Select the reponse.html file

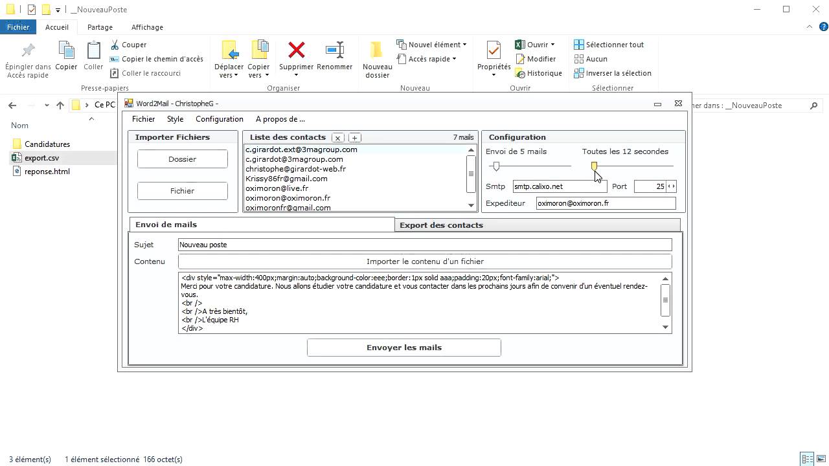(x=47, y=172)
